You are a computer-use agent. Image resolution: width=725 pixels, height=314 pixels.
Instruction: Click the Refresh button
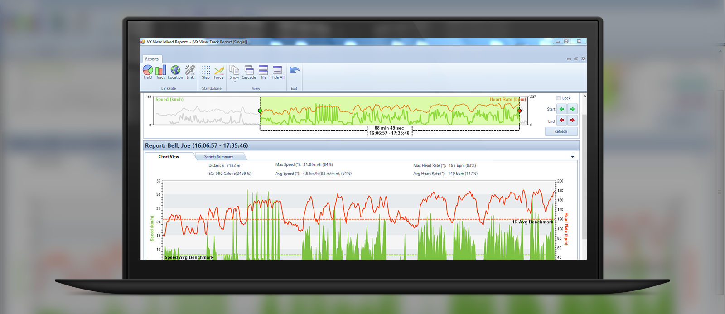(x=561, y=131)
